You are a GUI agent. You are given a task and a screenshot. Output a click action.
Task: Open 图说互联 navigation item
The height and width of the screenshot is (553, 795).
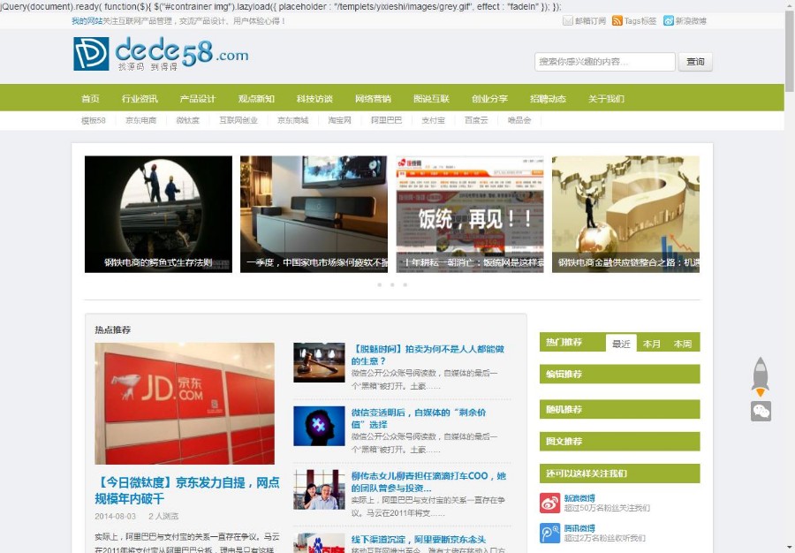click(431, 98)
